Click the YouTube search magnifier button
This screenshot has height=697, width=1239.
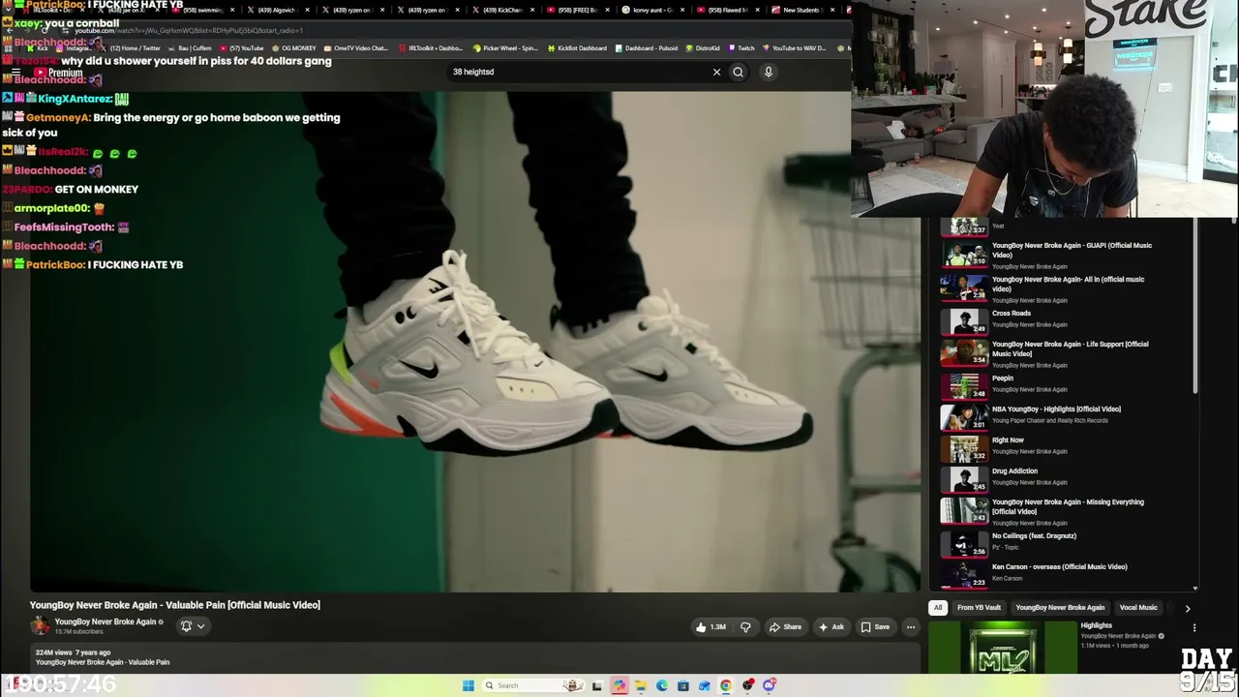click(738, 72)
